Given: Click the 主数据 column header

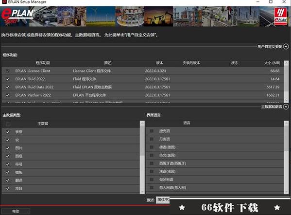Looking at the screenshot, I should click(x=43, y=124).
